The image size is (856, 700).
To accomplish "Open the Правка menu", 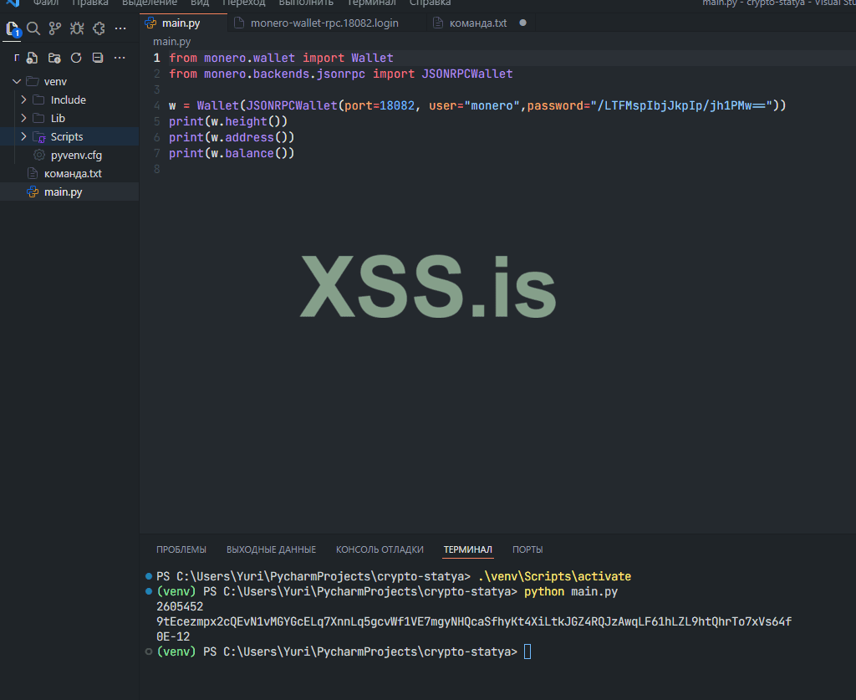I will [90, 3].
